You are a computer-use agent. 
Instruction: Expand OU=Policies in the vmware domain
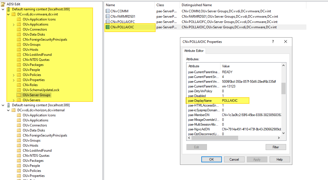click(13, 75)
